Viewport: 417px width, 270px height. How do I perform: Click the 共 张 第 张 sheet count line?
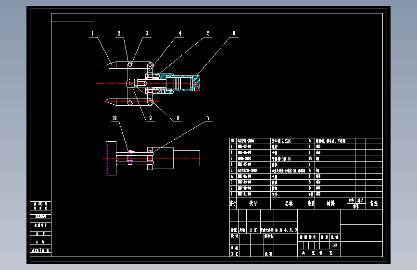click(317, 253)
